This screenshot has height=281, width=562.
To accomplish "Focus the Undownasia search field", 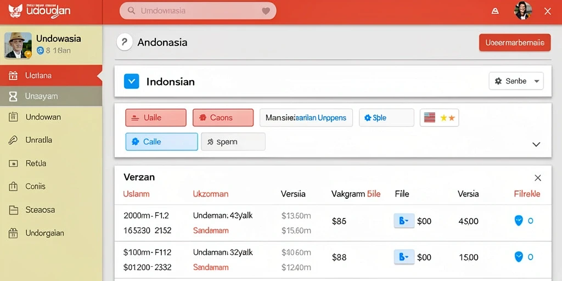I will coord(198,11).
